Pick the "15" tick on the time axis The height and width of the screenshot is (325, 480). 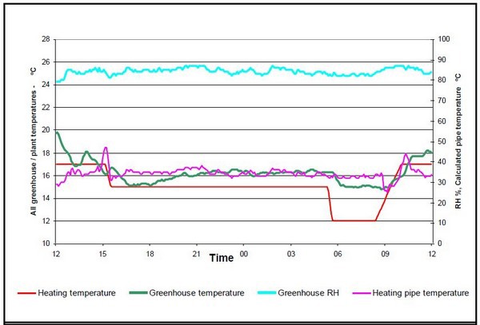(102, 253)
